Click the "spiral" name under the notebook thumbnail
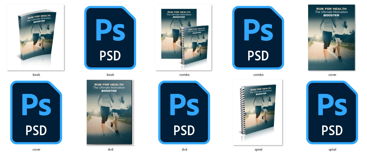The image size is (367, 157). click(x=258, y=149)
